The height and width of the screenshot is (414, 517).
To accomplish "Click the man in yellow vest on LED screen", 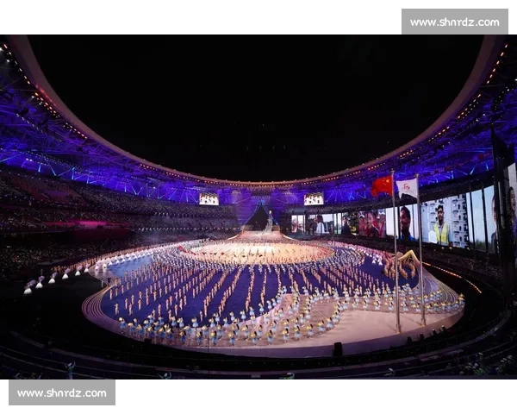I will (440, 224).
